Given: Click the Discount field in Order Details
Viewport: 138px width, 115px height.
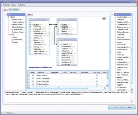Looking at the screenshot, I should point(64,33).
